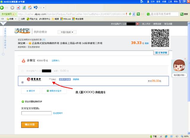Select the 招商银行 card radio button

tap(23, 82)
